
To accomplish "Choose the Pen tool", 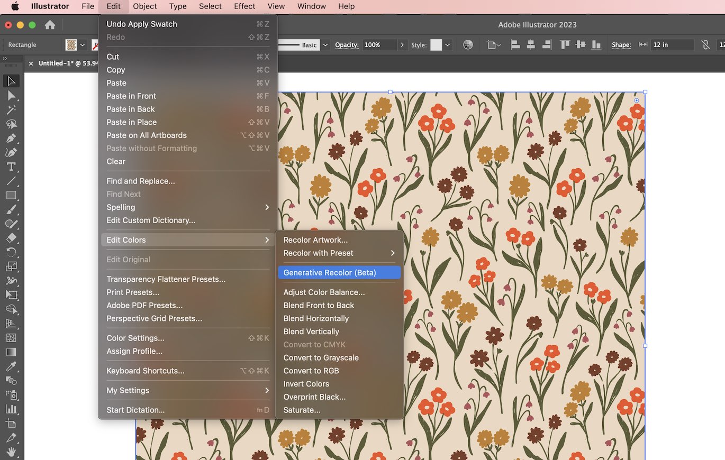I will click(12, 139).
